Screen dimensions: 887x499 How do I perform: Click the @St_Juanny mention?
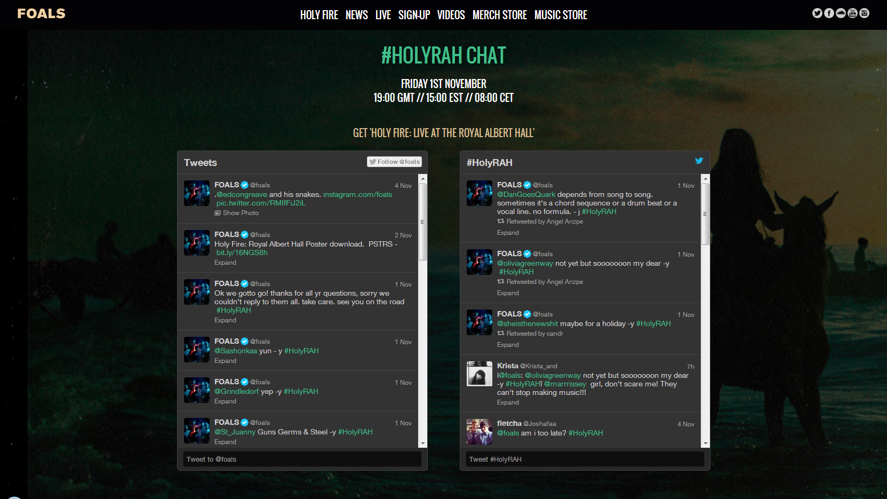point(235,432)
